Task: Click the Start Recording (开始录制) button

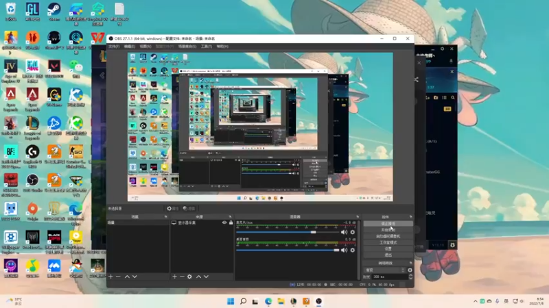Action: coord(388,230)
